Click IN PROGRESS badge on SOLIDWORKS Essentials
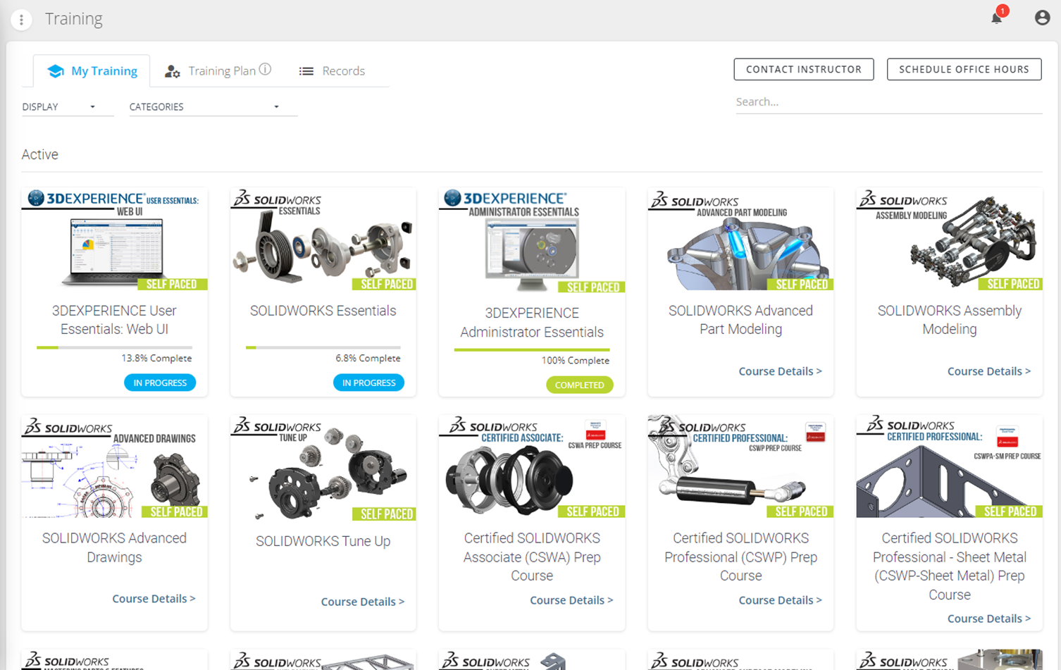The height and width of the screenshot is (670, 1061). [368, 382]
